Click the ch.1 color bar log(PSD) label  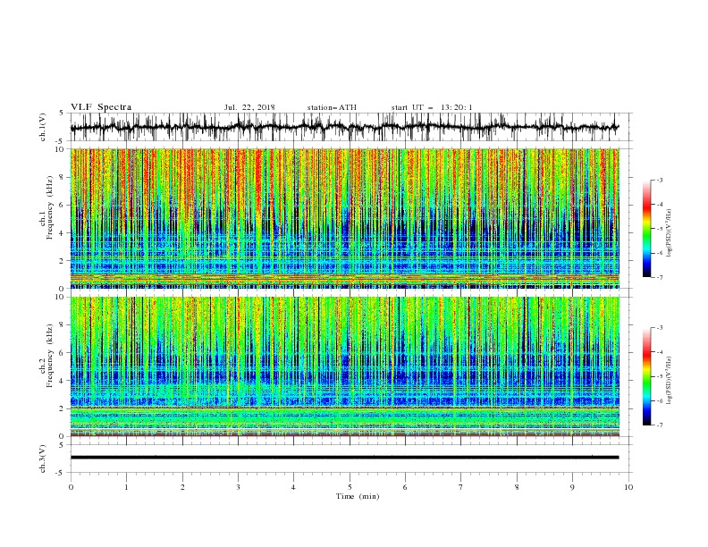pos(670,233)
